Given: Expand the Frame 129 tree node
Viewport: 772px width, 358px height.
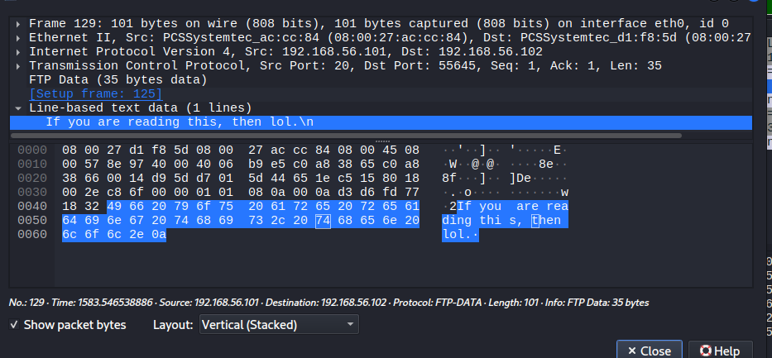Looking at the screenshot, I should click(x=19, y=24).
